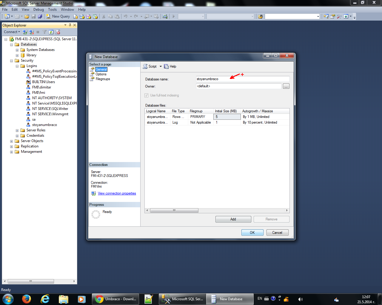Open the Connect dropdown in Object Explorer
The image size is (382, 305).
12,32
